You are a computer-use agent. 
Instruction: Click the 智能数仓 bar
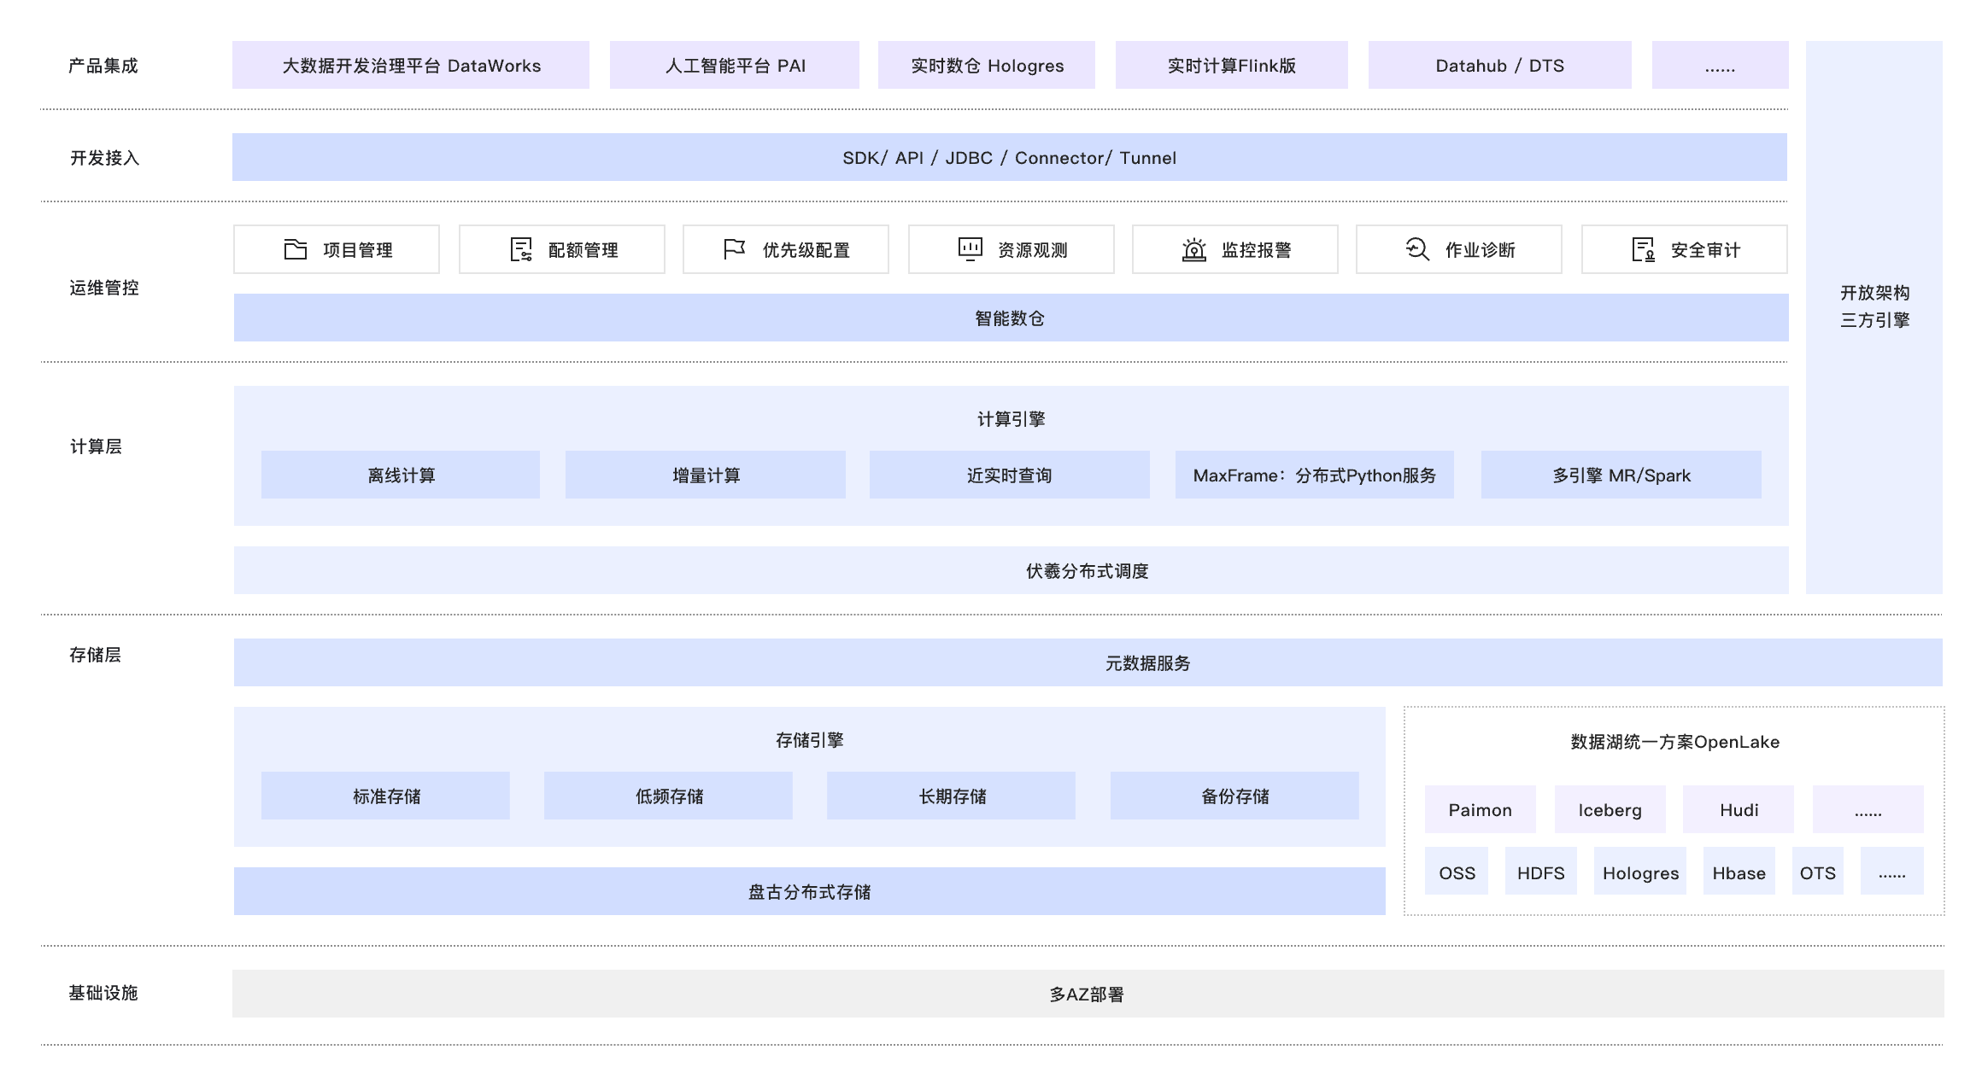pos(1012,318)
